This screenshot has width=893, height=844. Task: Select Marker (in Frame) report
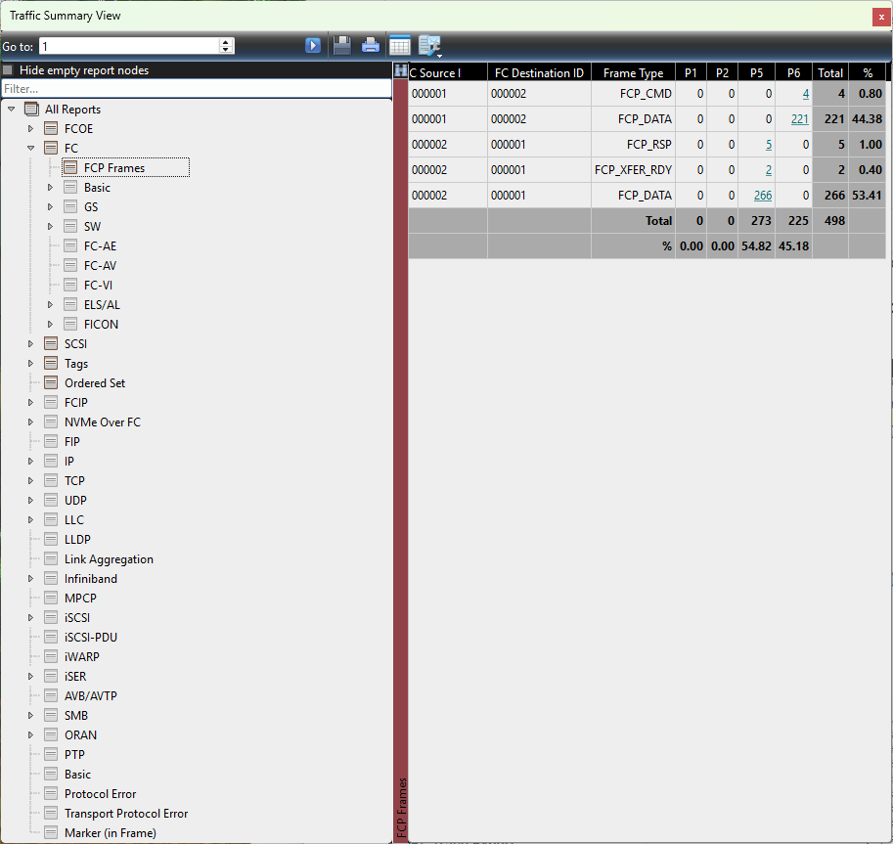(x=111, y=833)
